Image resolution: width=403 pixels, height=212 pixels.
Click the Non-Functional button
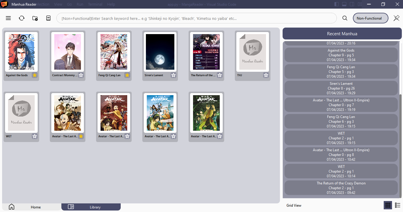pyautogui.click(x=371, y=18)
